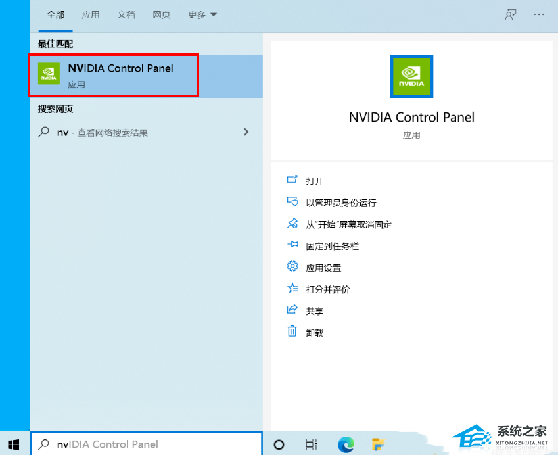Choose 从"开始"屏幕取消固定
This screenshot has width=558, height=455.
[349, 225]
